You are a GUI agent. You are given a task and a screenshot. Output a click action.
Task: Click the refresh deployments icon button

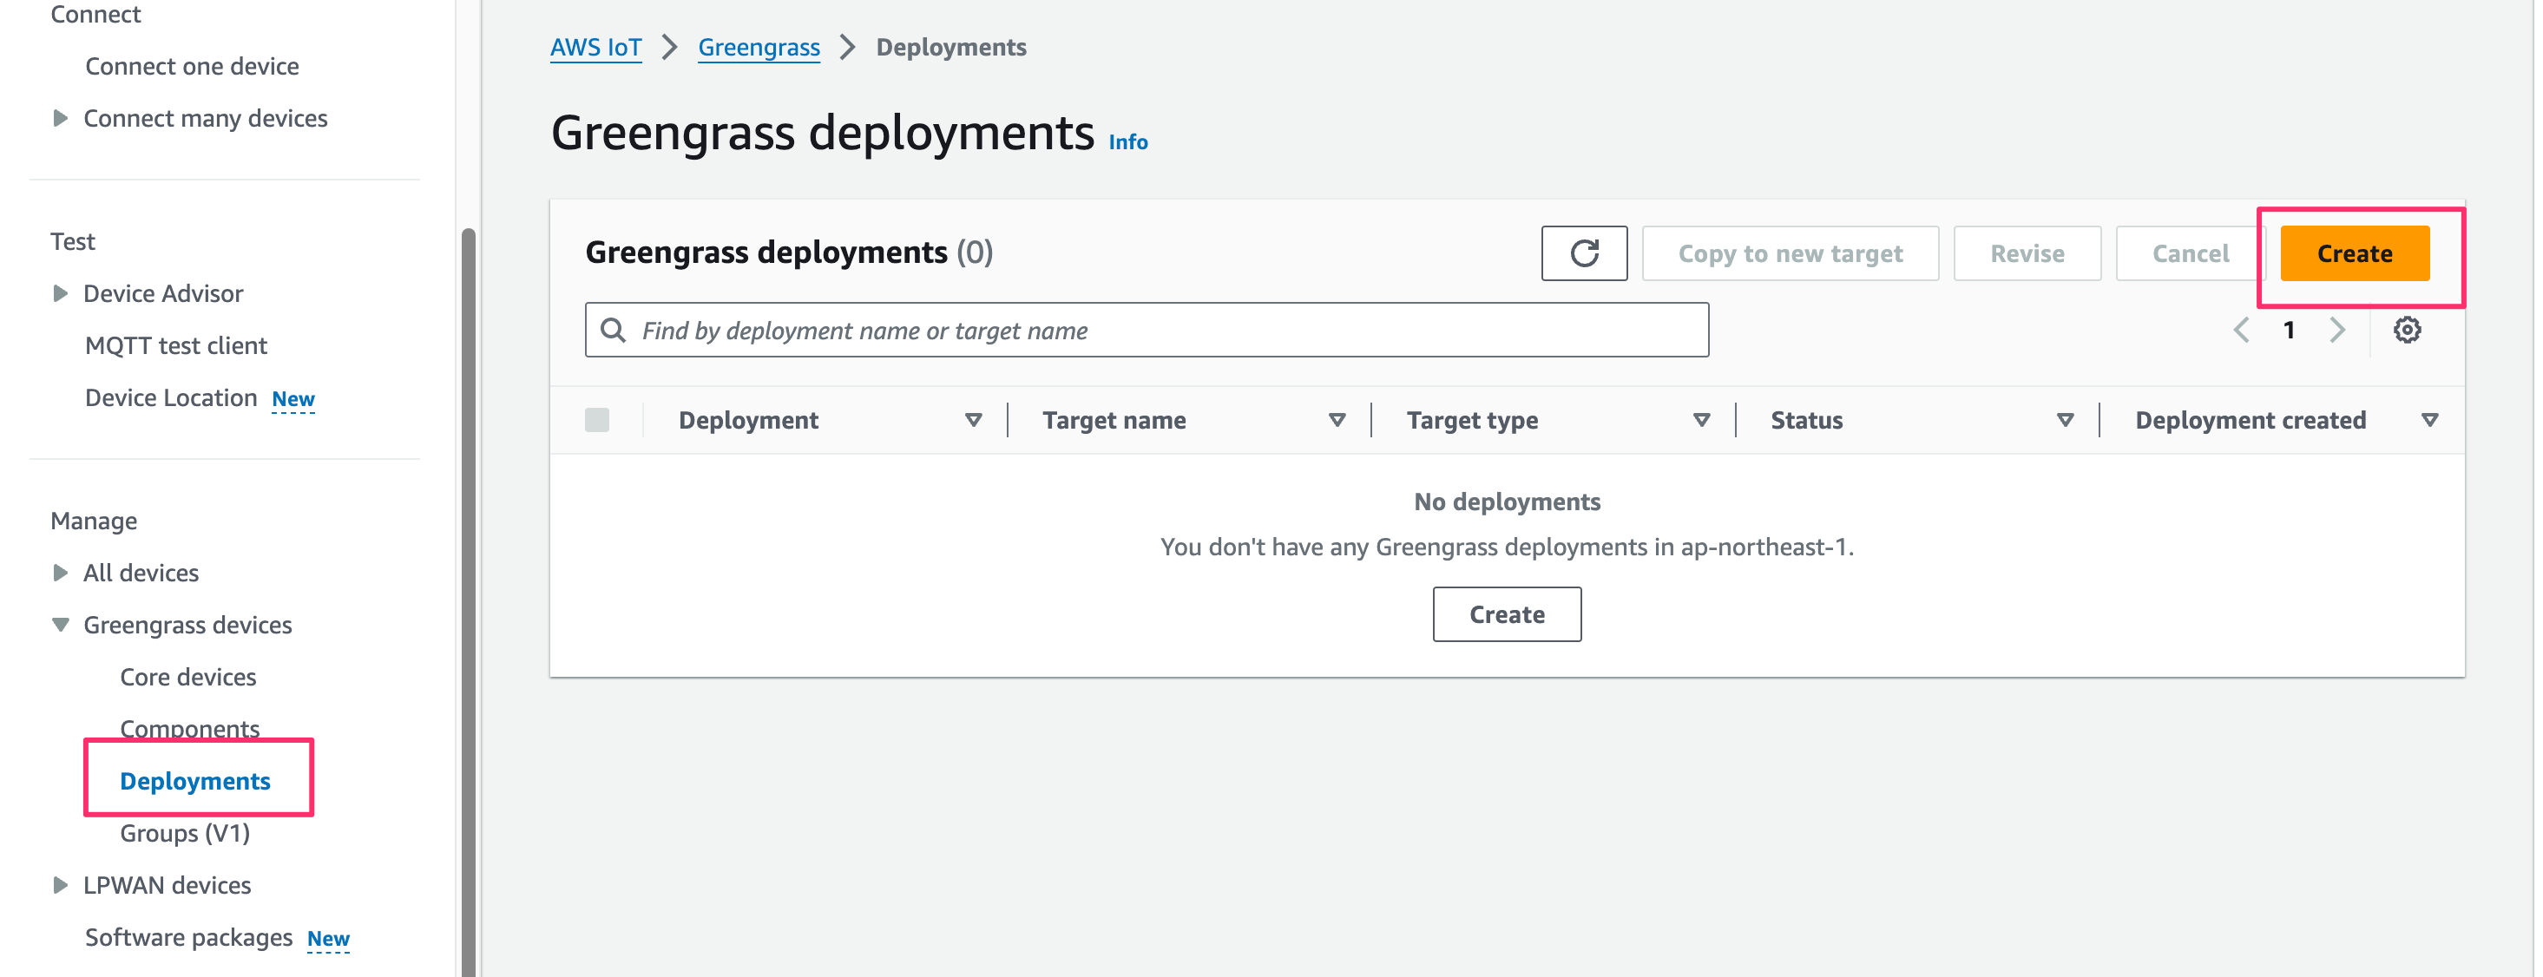click(x=1583, y=253)
